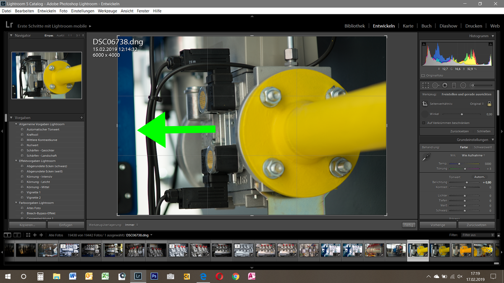Select the crop overlay tool icon
The width and height of the screenshot is (504, 283).
pyautogui.click(x=425, y=85)
